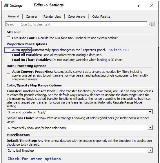Click the question mark help button

point(138,5)
